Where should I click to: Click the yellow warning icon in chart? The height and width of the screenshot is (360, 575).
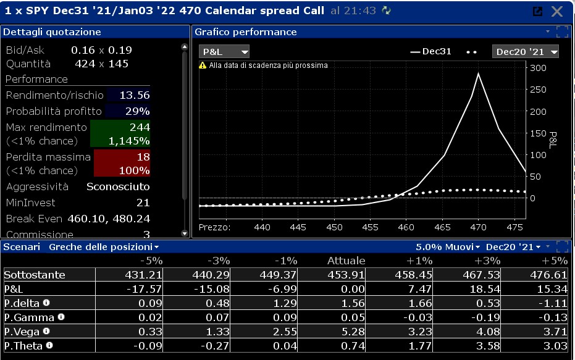pyautogui.click(x=203, y=65)
